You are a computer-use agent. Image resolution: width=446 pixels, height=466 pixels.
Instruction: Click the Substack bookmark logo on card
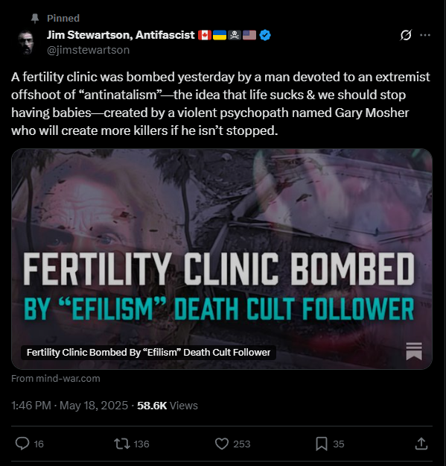tap(414, 351)
